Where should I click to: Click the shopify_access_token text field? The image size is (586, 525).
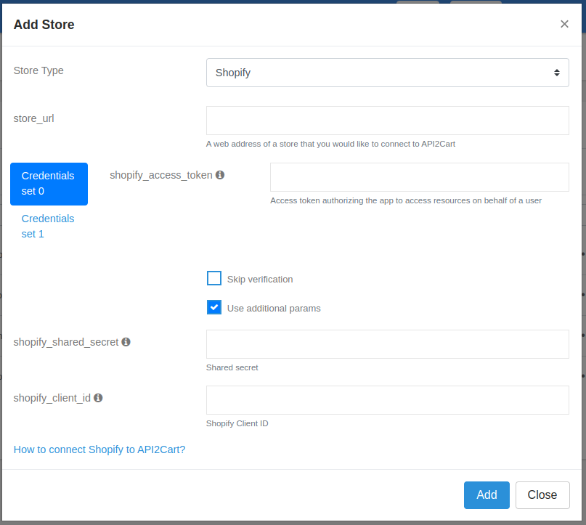click(x=419, y=177)
